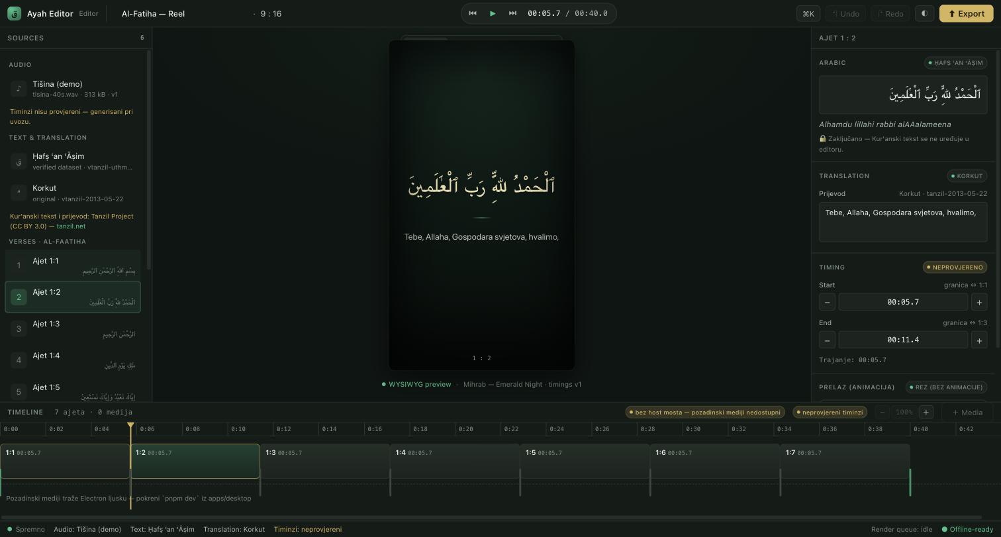Click the sources panel vertical scrollbar
The width and height of the screenshot is (1001, 537).
(149, 160)
